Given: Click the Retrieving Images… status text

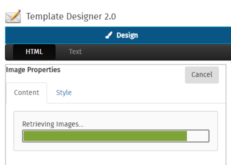Looking at the screenshot, I should click(x=53, y=124).
